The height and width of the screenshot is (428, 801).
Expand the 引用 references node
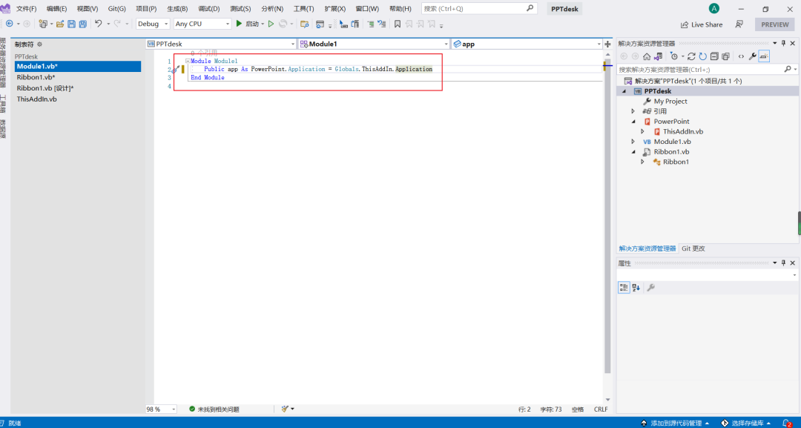point(633,111)
